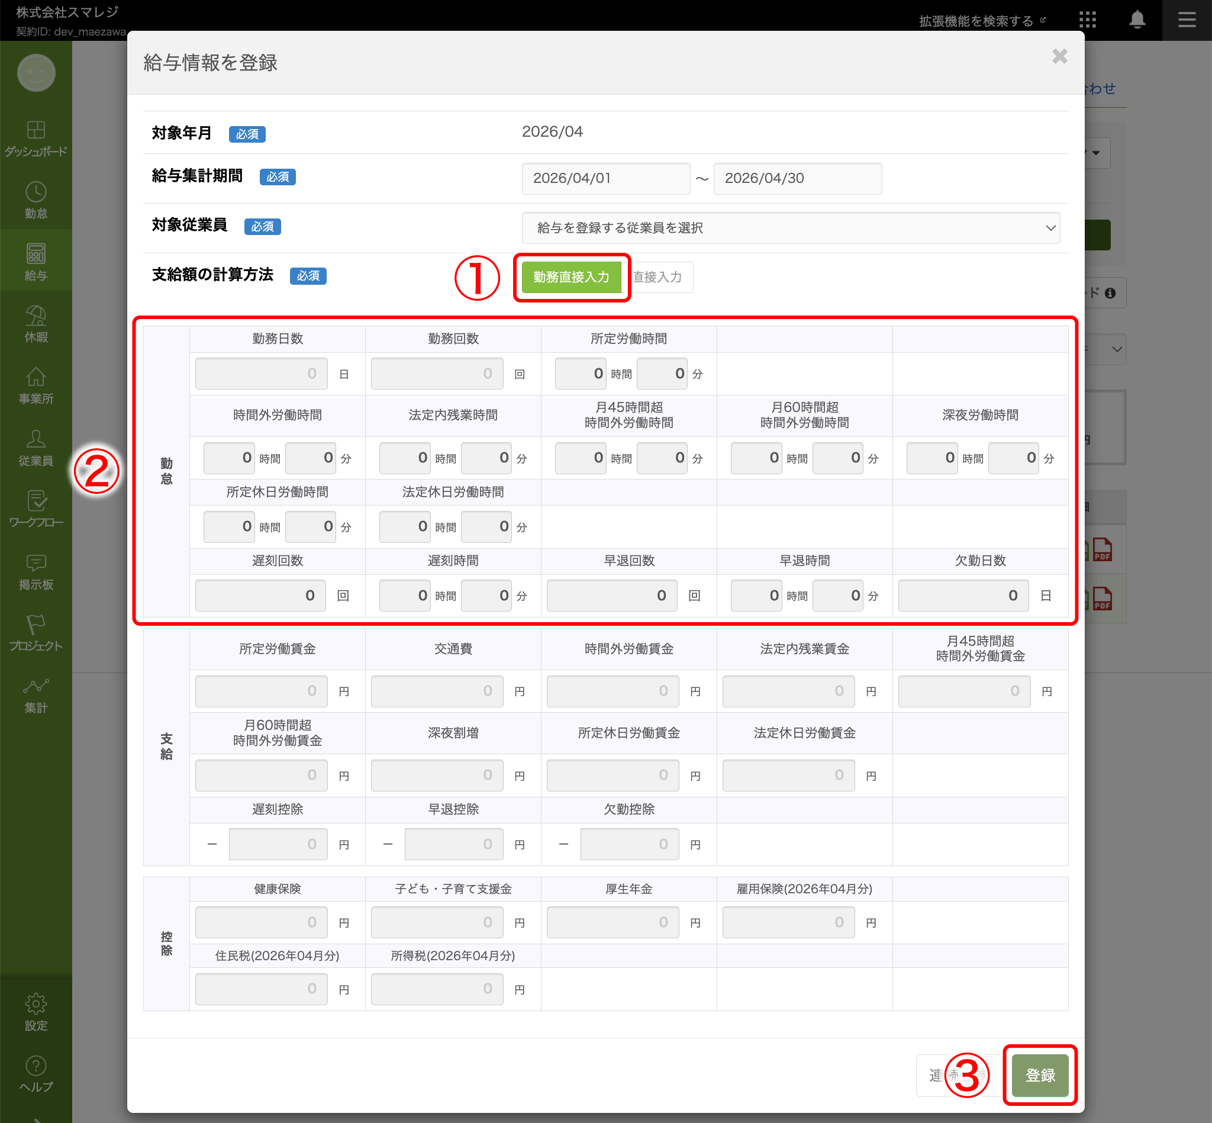1212x1123 pixels.
Task: Open the hamburger menu at top right
Action: click(x=1186, y=20)
